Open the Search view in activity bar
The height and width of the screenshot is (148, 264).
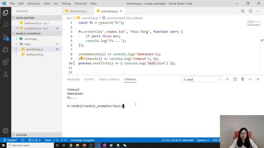[5, 25]
